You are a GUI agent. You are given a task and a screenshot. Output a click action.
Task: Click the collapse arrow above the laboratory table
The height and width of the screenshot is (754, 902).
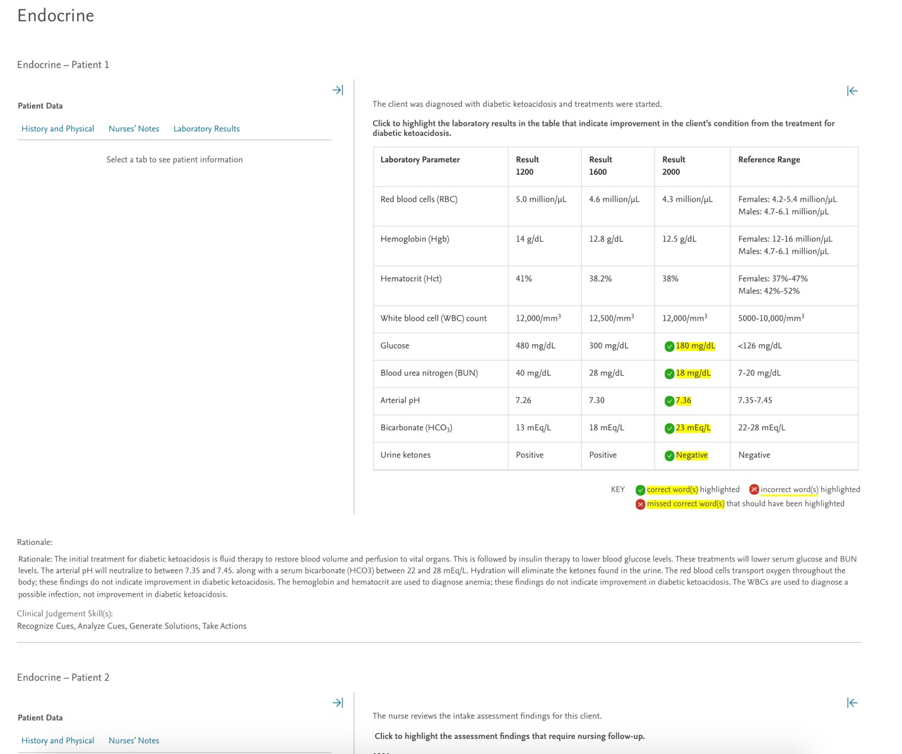click(852, 91)
